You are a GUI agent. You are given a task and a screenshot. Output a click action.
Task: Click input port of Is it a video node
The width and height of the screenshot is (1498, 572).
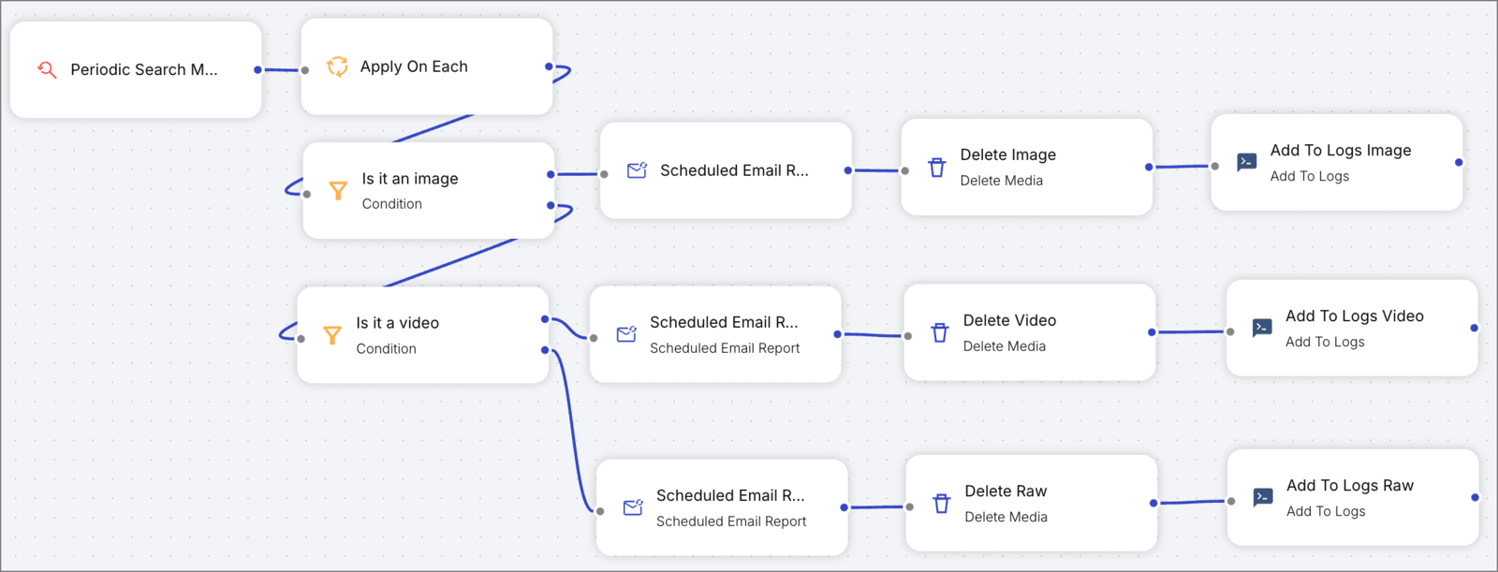[301, 339]
